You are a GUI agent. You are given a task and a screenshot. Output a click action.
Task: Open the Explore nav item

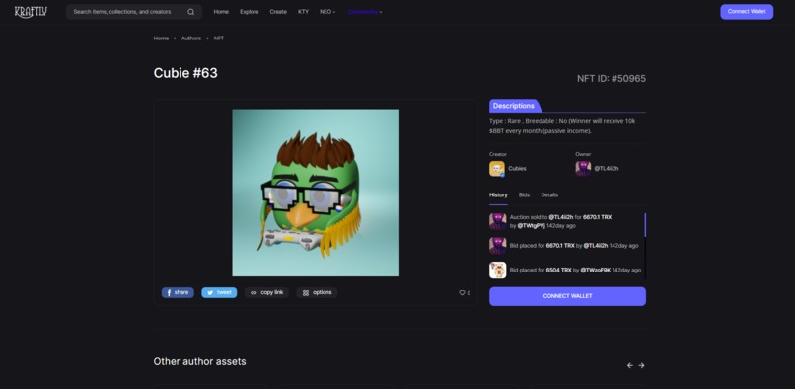pos(250,12)
